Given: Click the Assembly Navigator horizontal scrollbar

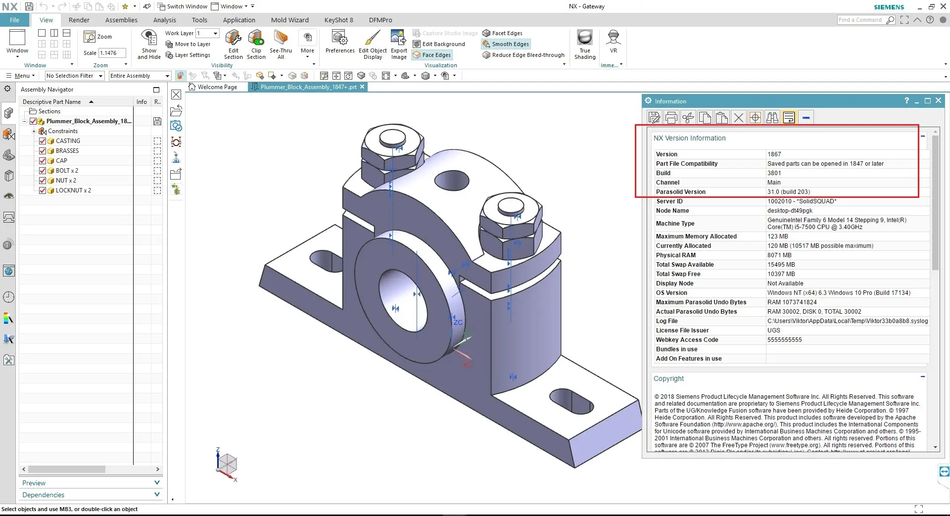Looking at the screenshot, I should click(67, 469).
